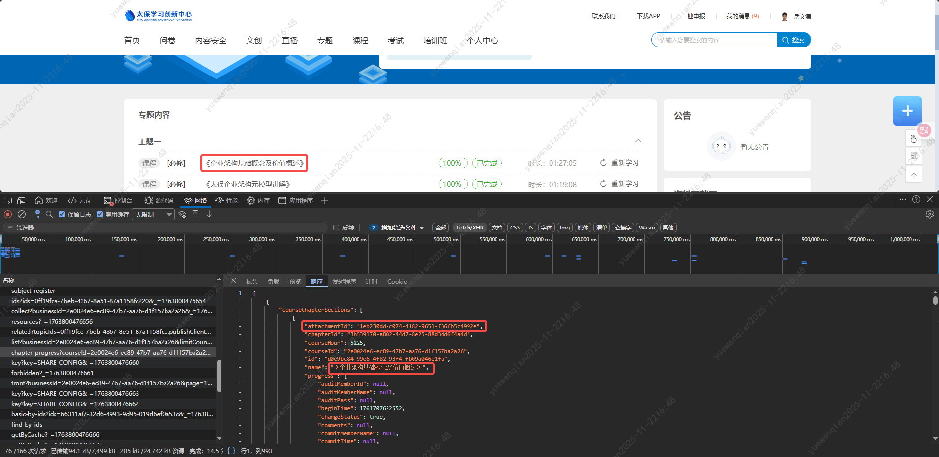Select the inspect element tool
Viewport: 939px width, 457px height.
click(x=7, y=201)
